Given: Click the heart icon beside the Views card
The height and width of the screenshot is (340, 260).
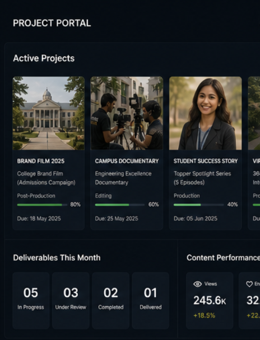Looking at the screenshot, I should [249, 284].
